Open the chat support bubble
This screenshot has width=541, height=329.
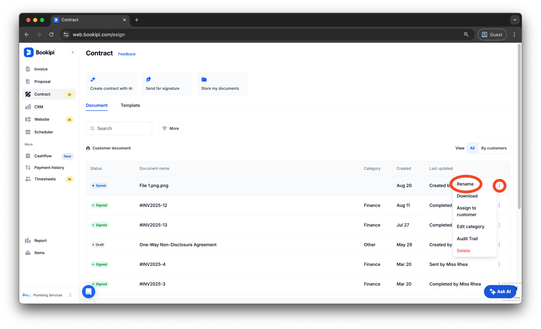pyautogui.click(x=89, y=292)
